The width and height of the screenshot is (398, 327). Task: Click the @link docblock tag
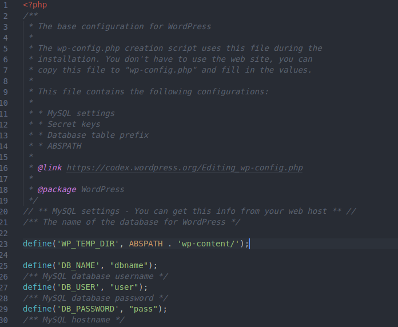point(50,168)
